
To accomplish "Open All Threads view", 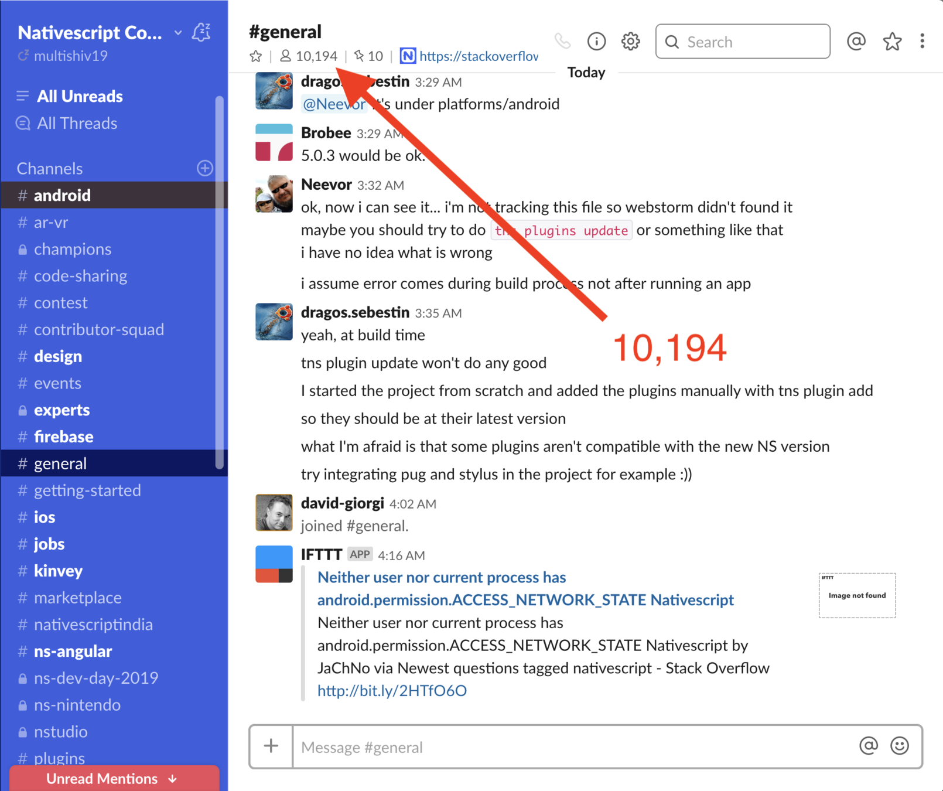I will pyautogui.click(x=77, y=123).
